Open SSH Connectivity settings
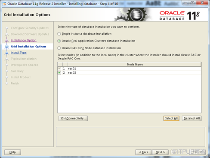The image size is (210, 158). 73,118
